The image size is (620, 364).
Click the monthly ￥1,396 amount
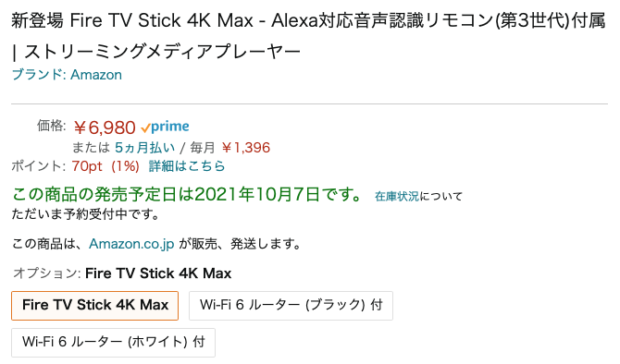click(246, 148)
